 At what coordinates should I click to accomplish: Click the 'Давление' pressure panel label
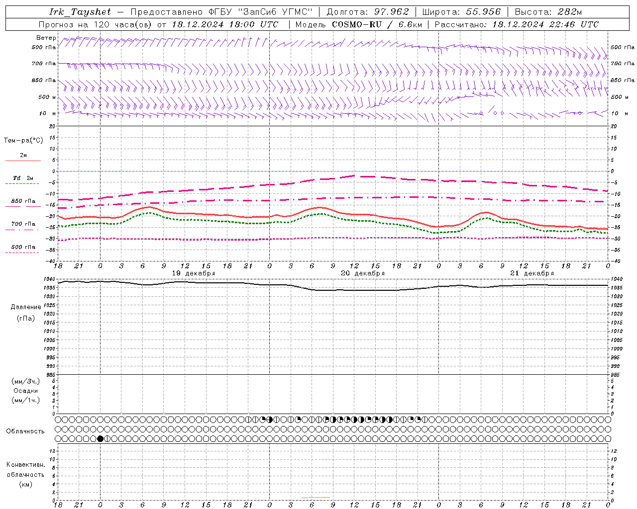pyautogui.click(x=26, y=307)
